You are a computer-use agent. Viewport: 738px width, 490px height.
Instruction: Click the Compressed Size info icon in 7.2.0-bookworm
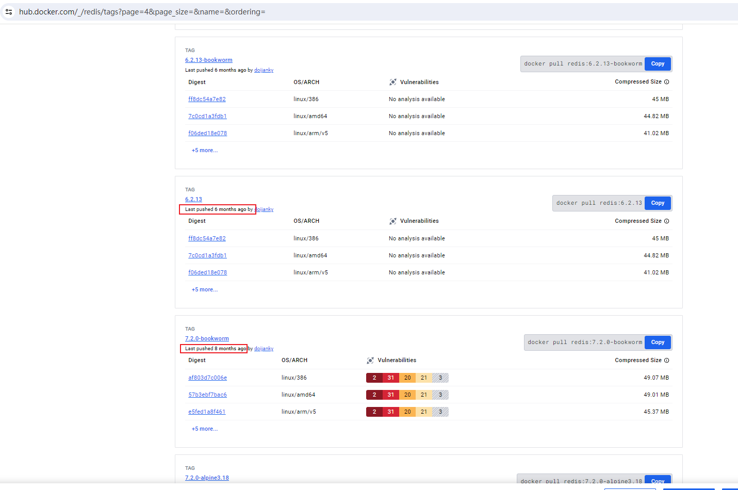(666, 361)
